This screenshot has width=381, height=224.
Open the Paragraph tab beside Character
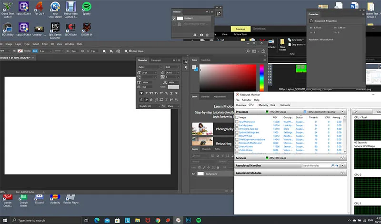tap(156, 60)
